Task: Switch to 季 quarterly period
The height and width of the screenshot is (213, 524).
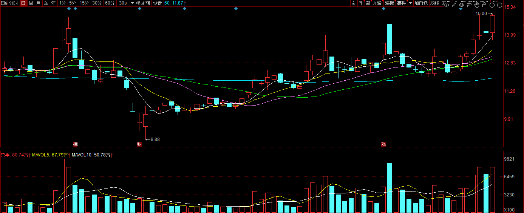Action: click(x=46, y=3)
